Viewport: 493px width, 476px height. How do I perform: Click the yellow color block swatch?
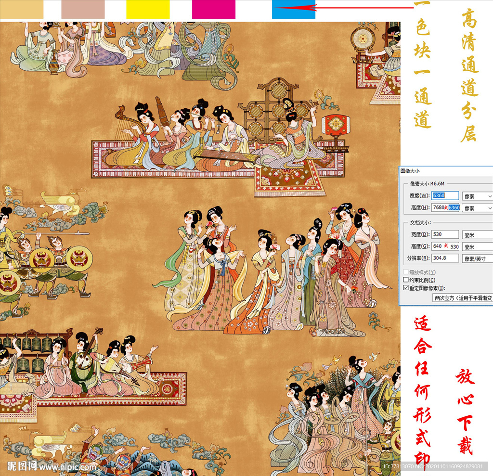pos(148,10)
